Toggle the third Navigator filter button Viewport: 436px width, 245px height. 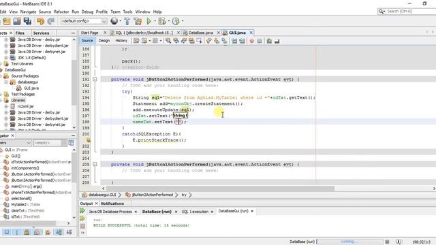point(27,232)
